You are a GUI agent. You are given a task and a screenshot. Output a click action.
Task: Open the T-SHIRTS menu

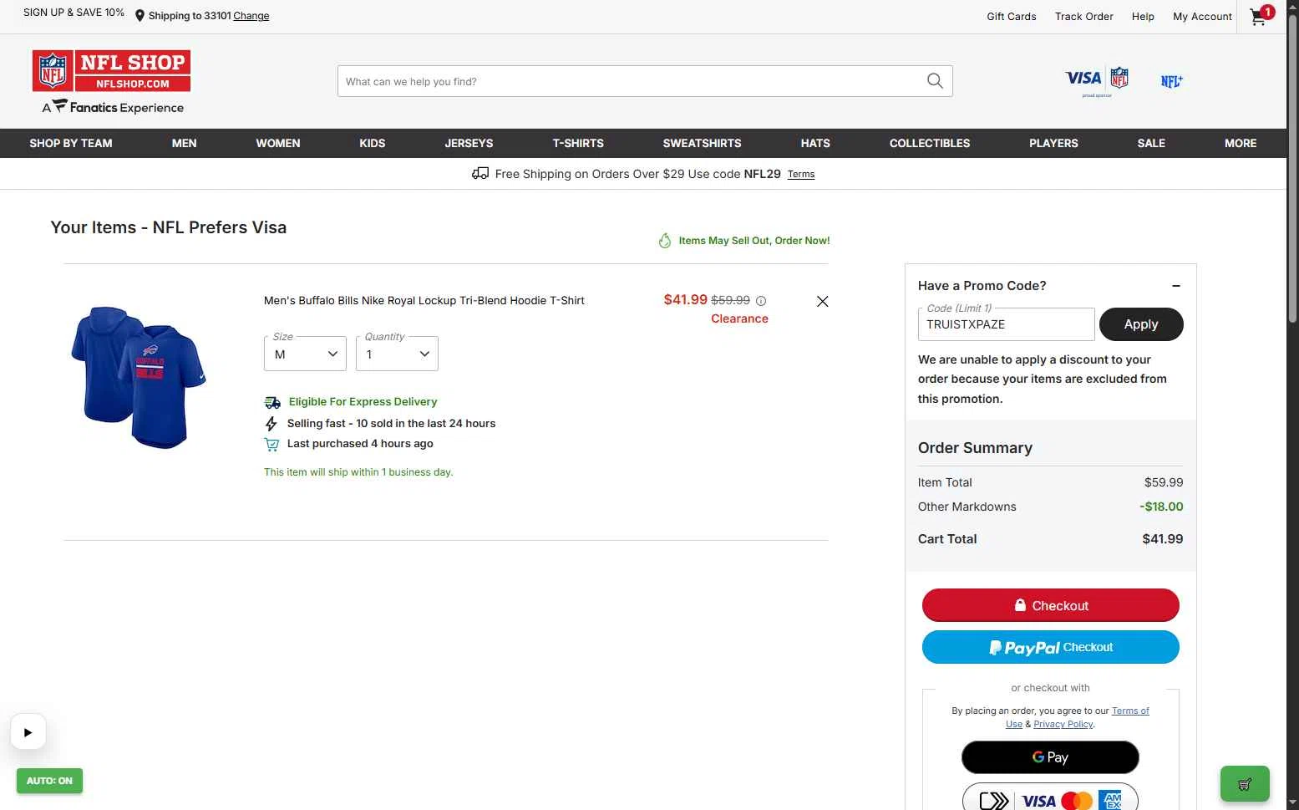tap(578, 143)
